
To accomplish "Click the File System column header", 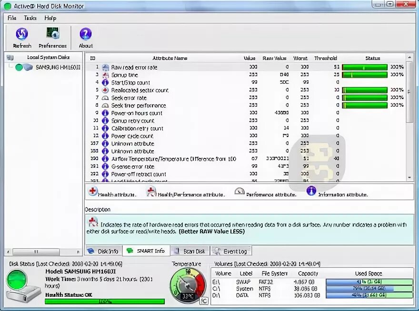I will click(x=274, y=273).
